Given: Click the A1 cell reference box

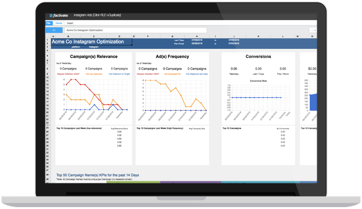Looking at the screenshot, I should click(54, 30).
